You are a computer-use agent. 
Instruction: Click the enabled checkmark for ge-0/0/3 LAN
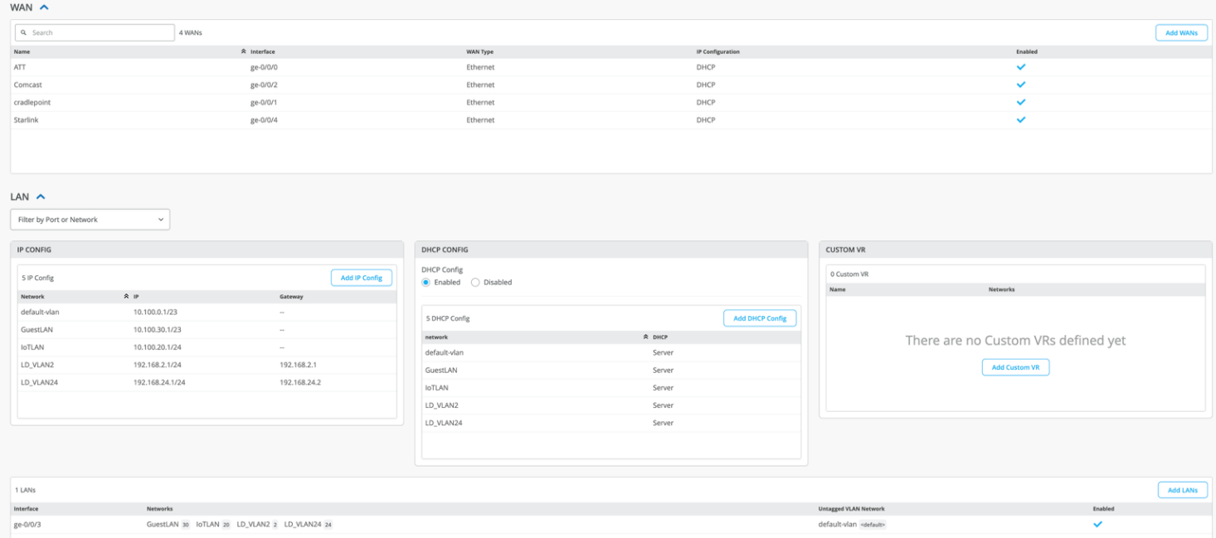click(x=1097, y=525)
